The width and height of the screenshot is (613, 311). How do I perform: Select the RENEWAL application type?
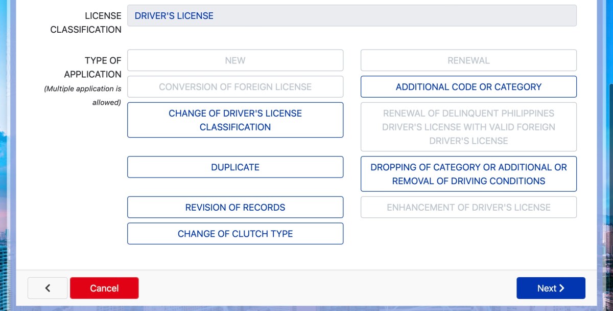(x=468, y=60)
